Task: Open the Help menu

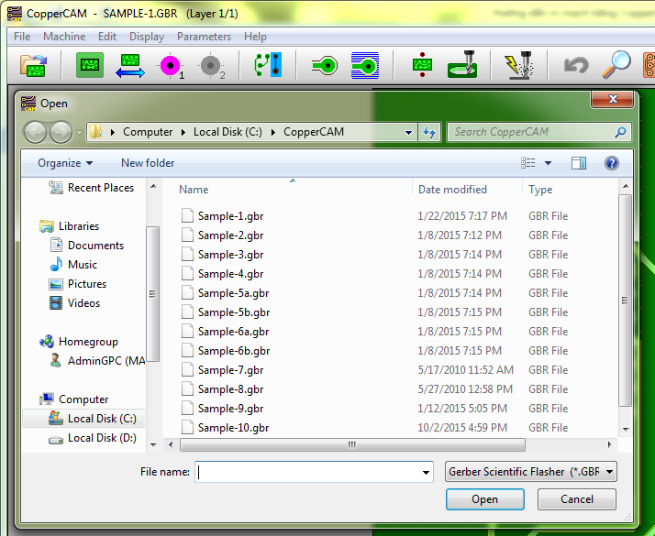Action: click(255, 37)
